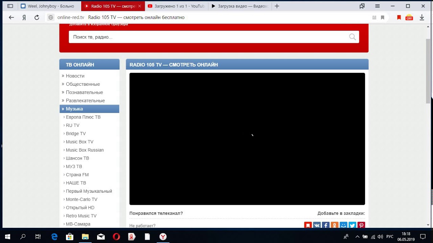Viewport: 433px width, 243px height.
Task: Open the browser downloads arrow
Action: [x=422, y=18]
